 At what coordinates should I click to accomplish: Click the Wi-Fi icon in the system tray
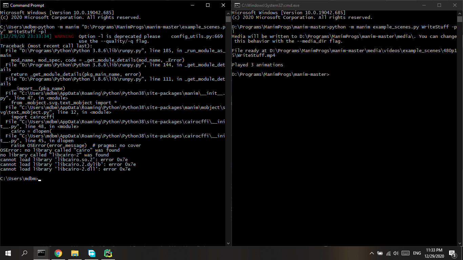point(388,253)
